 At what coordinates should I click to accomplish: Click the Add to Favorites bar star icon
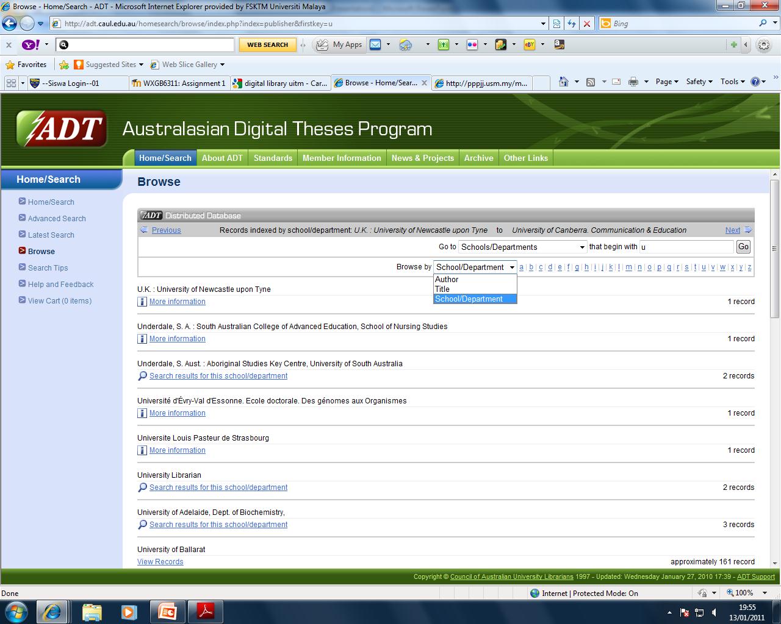(64, 65)
